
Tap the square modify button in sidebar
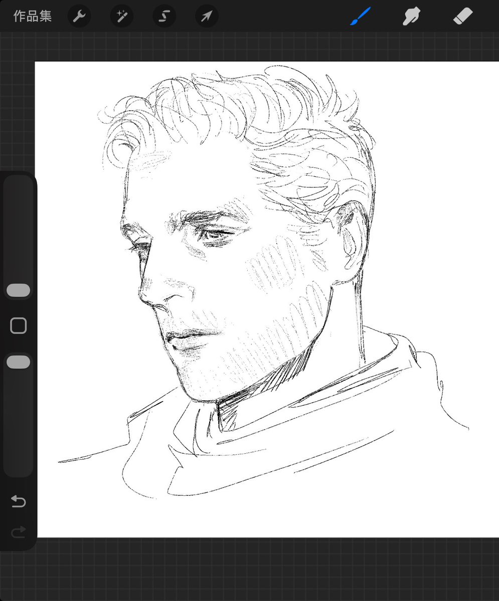[19, 326]
